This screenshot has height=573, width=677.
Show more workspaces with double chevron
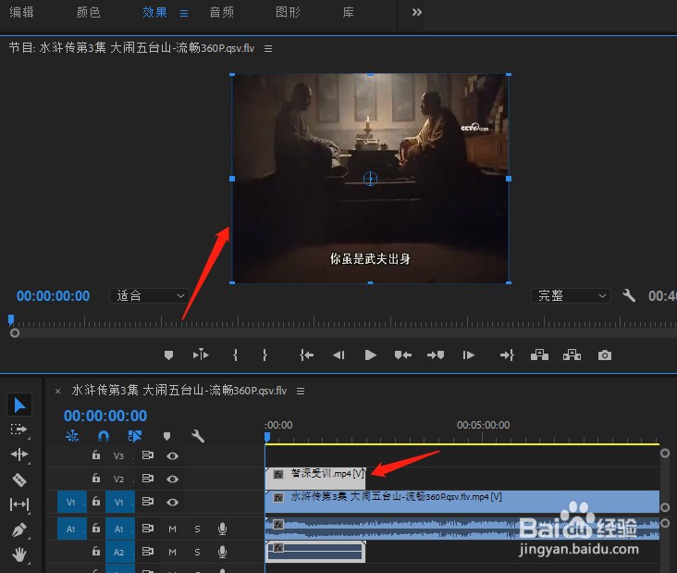[x=416, y=12]
